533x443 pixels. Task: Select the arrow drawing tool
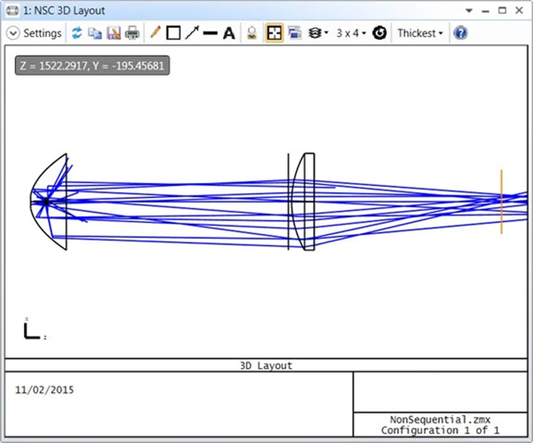(x=192, y=33)
